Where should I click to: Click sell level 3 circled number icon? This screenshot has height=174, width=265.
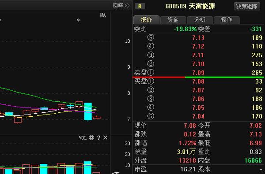[x=151, y=55]
